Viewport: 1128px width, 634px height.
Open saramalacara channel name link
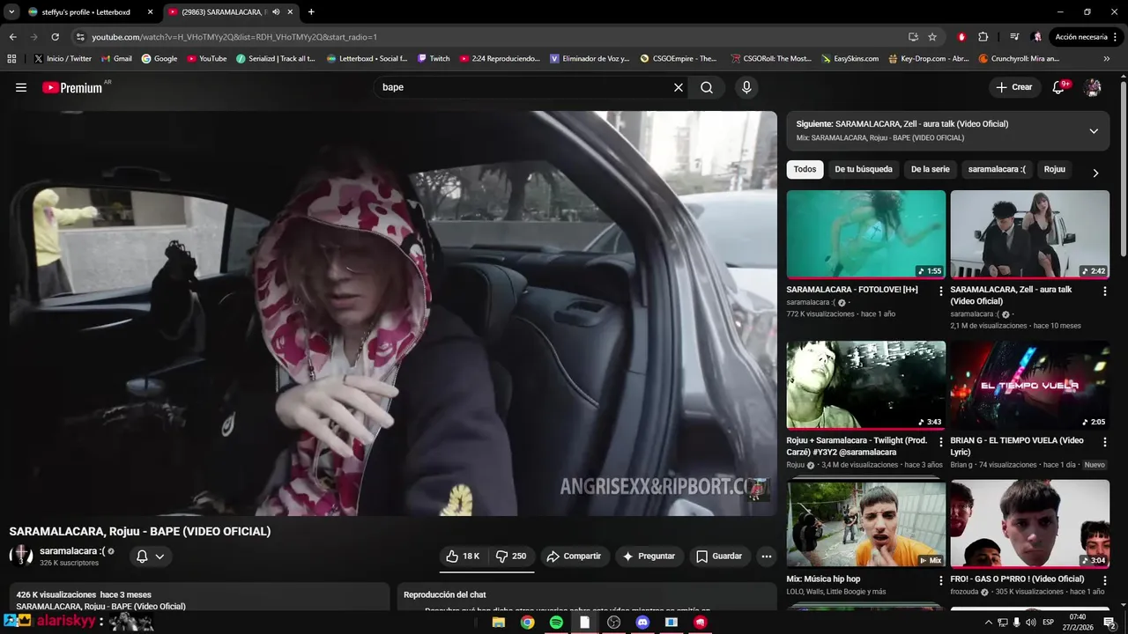[72, 551]
